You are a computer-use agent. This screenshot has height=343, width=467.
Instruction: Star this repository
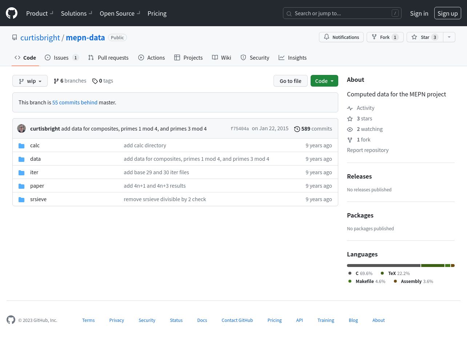click(425, 37)
